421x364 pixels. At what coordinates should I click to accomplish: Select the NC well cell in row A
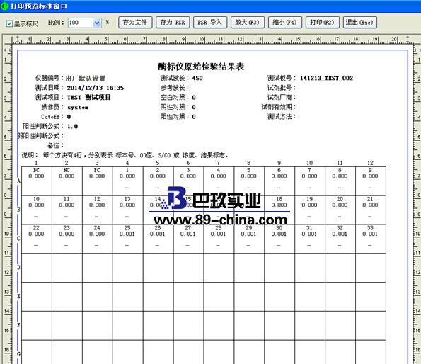coord(67,181)
